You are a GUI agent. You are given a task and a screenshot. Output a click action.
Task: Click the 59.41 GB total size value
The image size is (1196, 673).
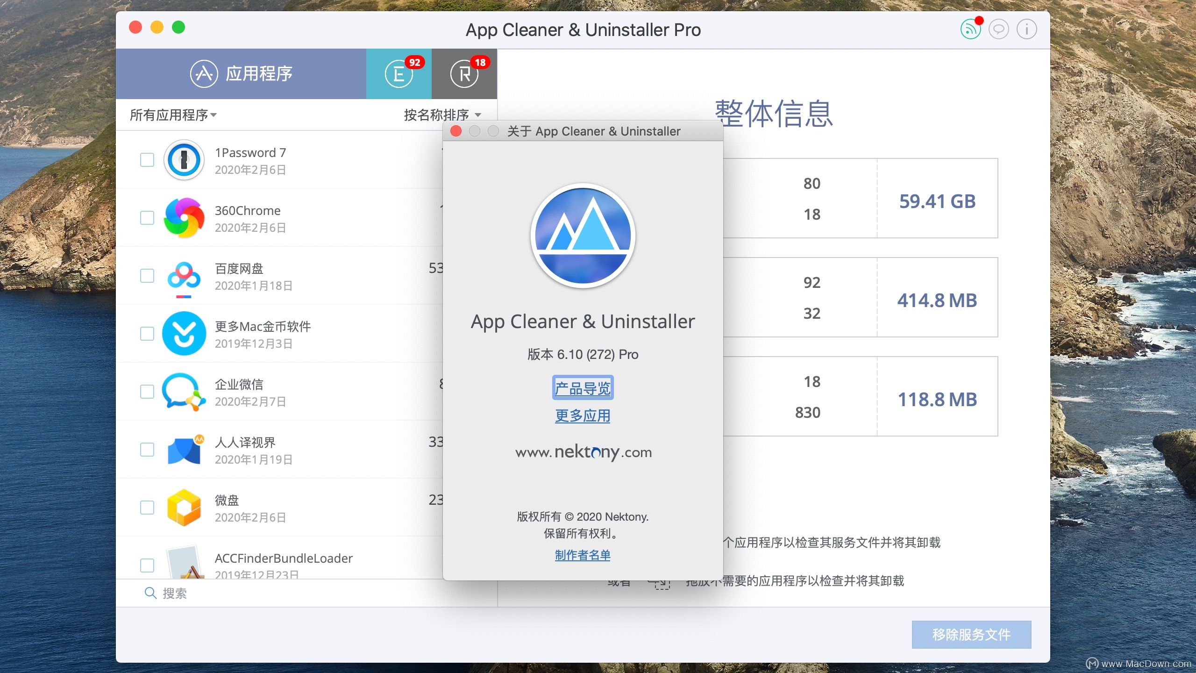[x=937, y=201]
